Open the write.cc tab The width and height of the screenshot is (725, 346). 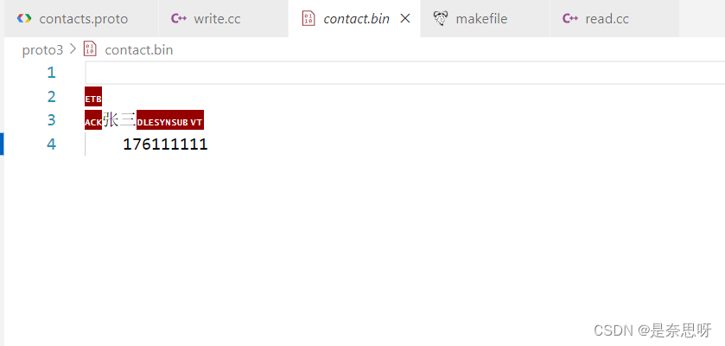coord(223,18)
